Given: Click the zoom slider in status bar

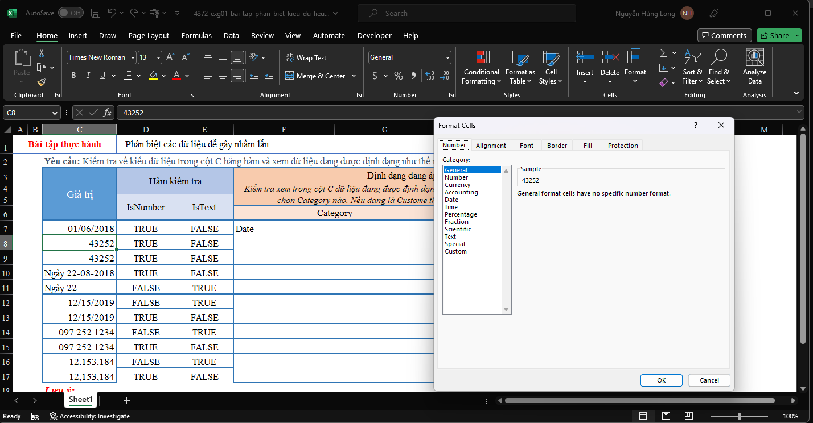Looking at the screenshot, I should click(x=740, y=416).
